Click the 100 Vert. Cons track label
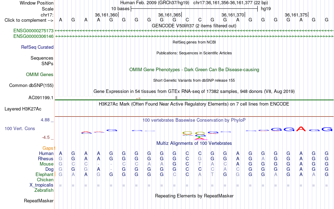This screenshot has height=209, width=334. point(20,128)
